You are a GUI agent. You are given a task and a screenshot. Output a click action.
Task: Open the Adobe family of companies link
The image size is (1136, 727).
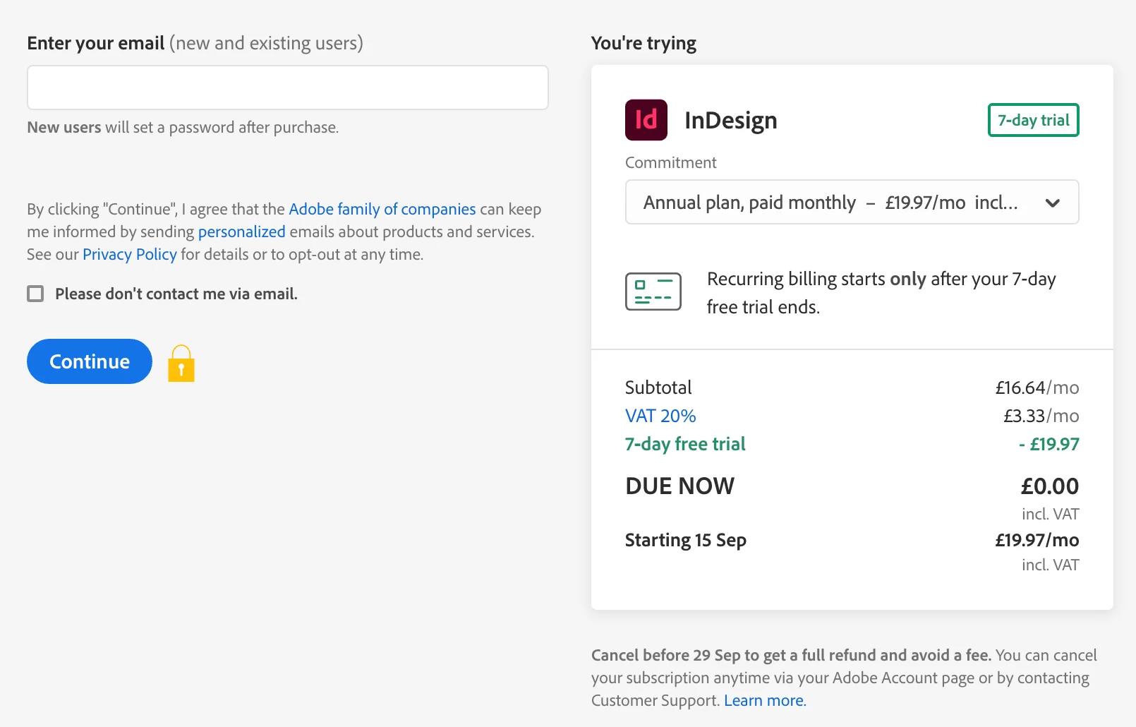382,209
